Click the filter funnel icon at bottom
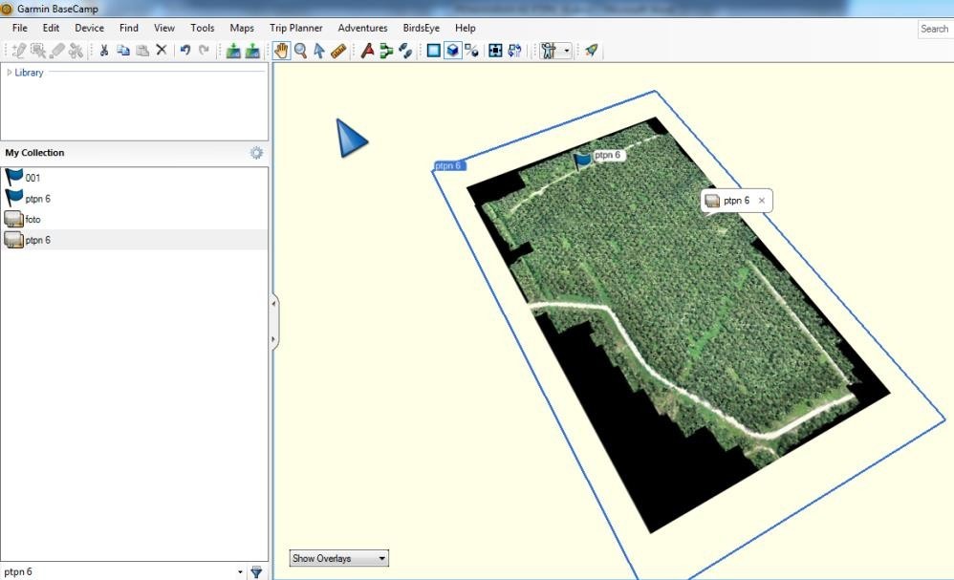Screen dimensions: 954x580 (x=256, y=571)
